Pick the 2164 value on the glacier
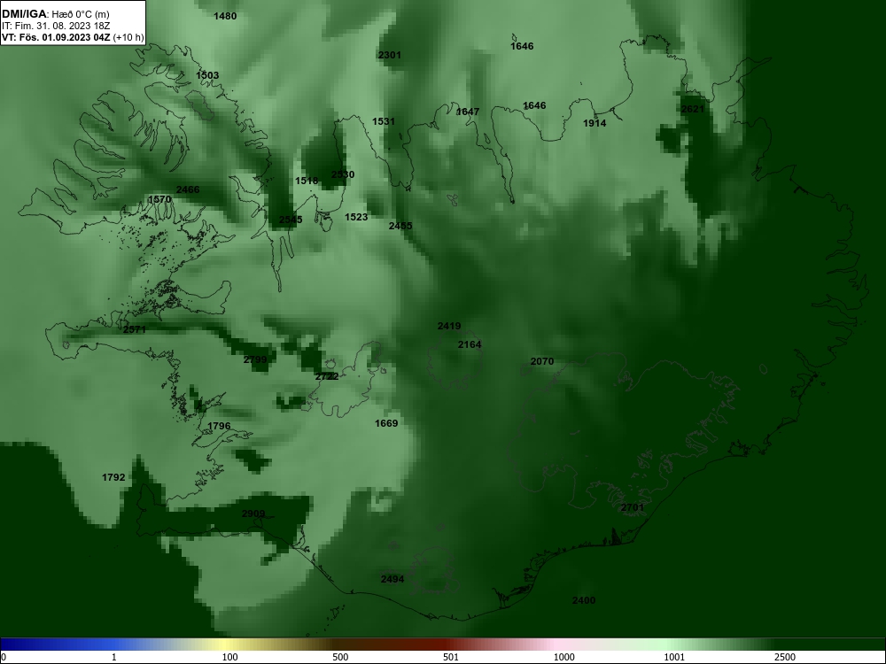Screen dimensions: 886x664 click(x=470, y=345)
